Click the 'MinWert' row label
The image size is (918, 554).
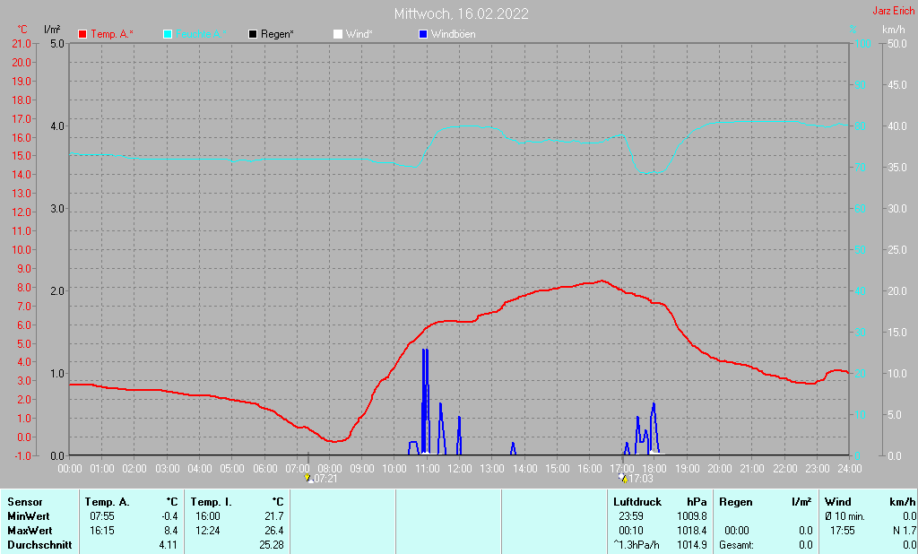coord(29,516)
